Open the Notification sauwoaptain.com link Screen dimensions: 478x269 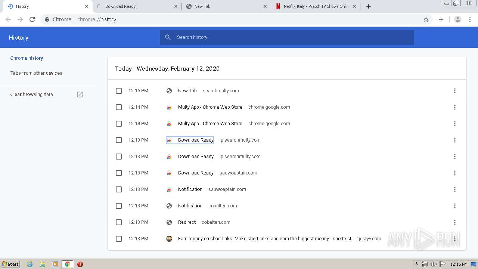[190, 189]
